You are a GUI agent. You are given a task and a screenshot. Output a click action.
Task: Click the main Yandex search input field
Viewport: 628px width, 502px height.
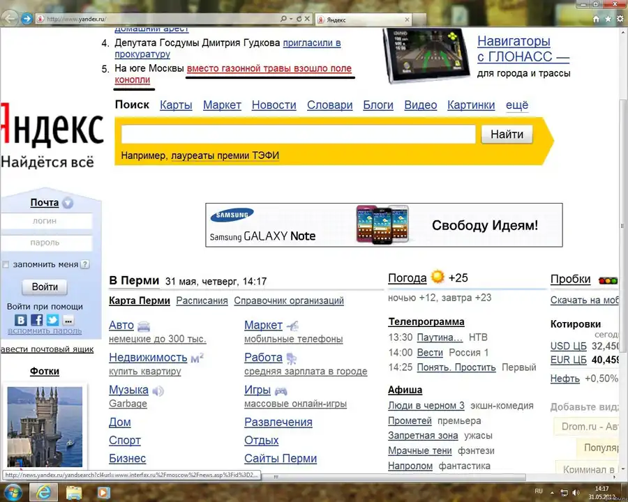pyautogui.click(x=298, y=135)
